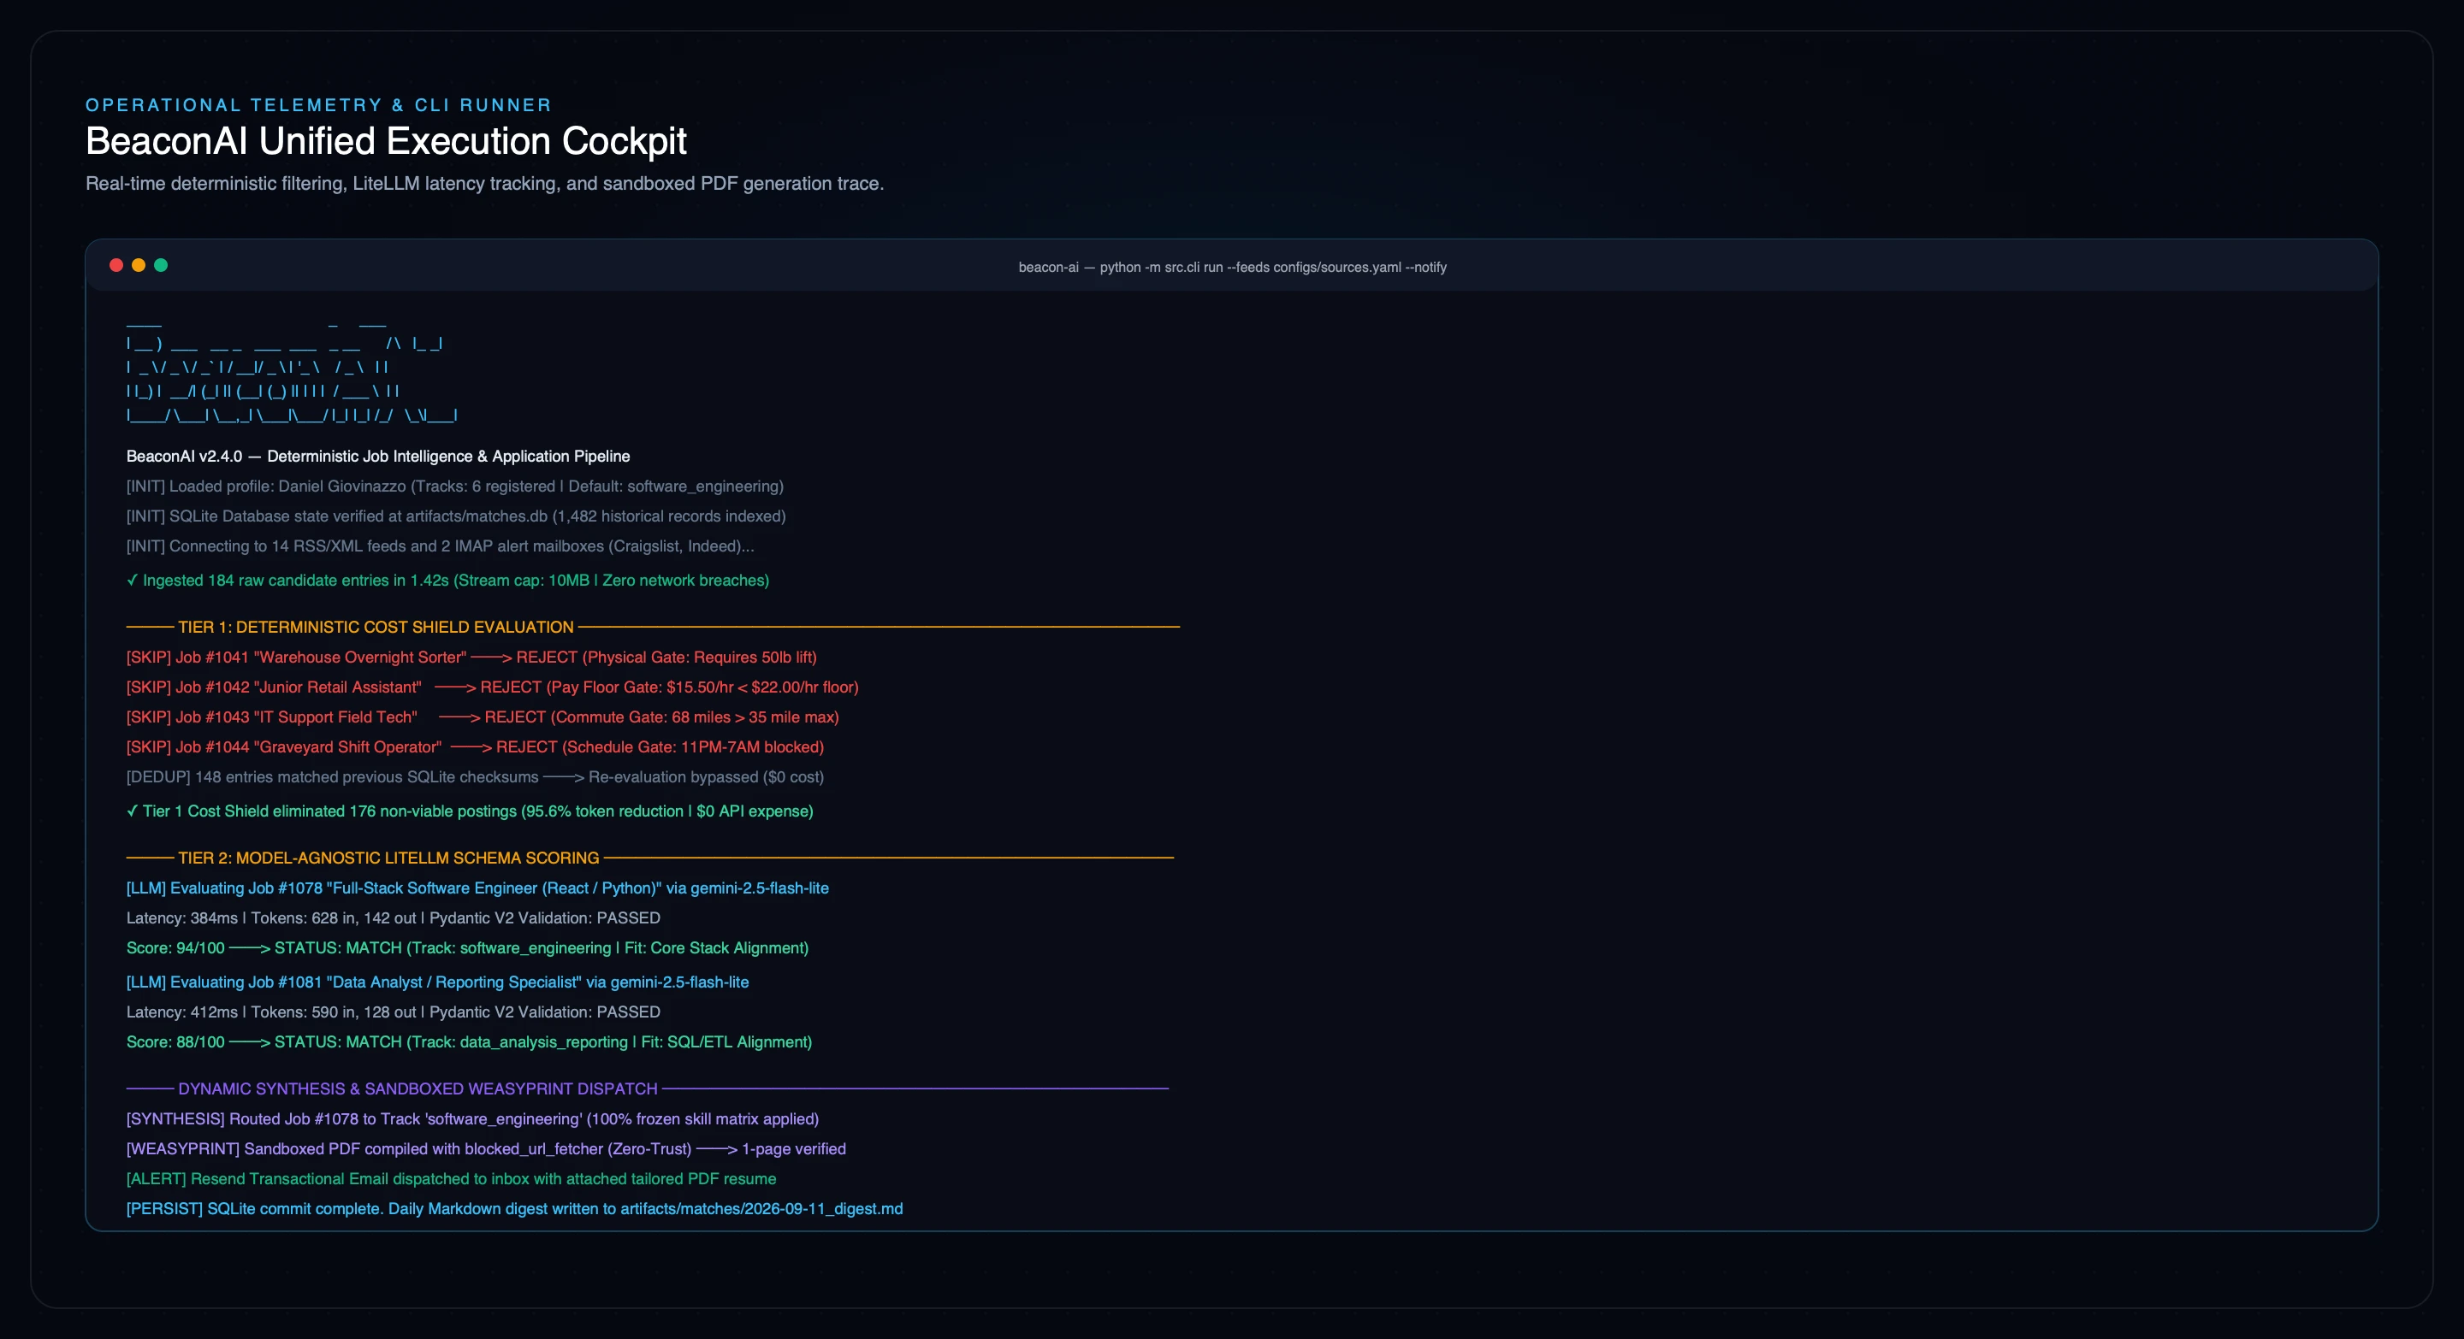This screenshot has width=2464, height=1339.
Task: Click the Score 88/100 MATCH line
Action: pos(469,1042)
